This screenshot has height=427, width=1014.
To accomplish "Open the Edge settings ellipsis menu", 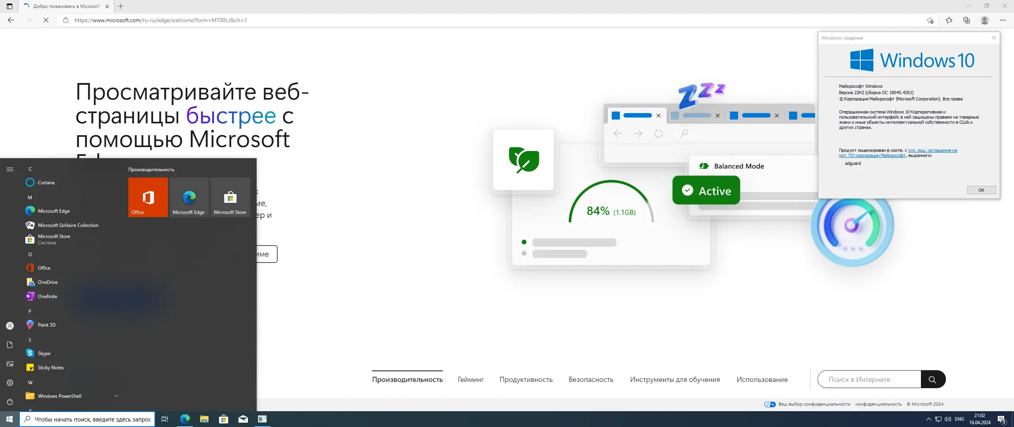I will point(1003,20).
